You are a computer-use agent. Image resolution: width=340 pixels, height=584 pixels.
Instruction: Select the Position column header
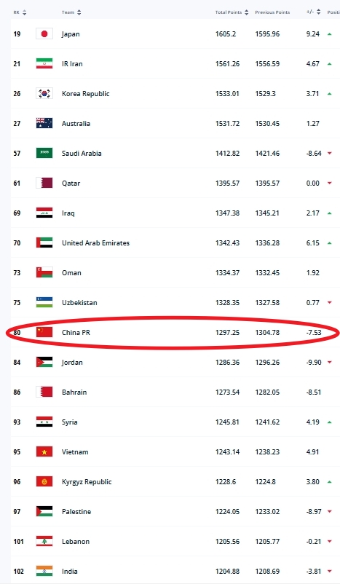tap(333, 12)
